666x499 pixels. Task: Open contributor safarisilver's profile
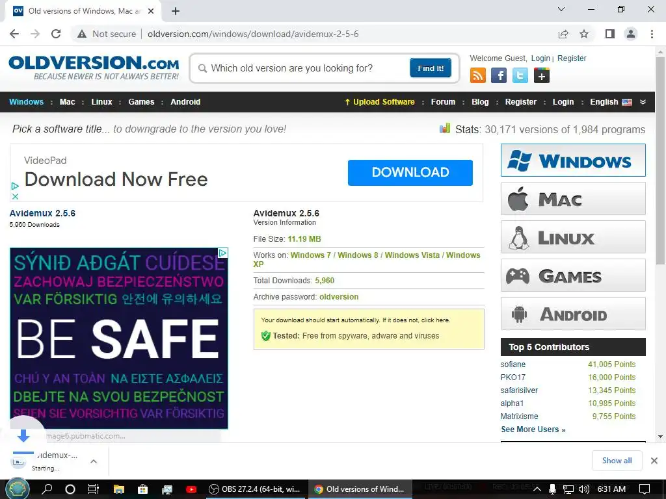(519, 390)
